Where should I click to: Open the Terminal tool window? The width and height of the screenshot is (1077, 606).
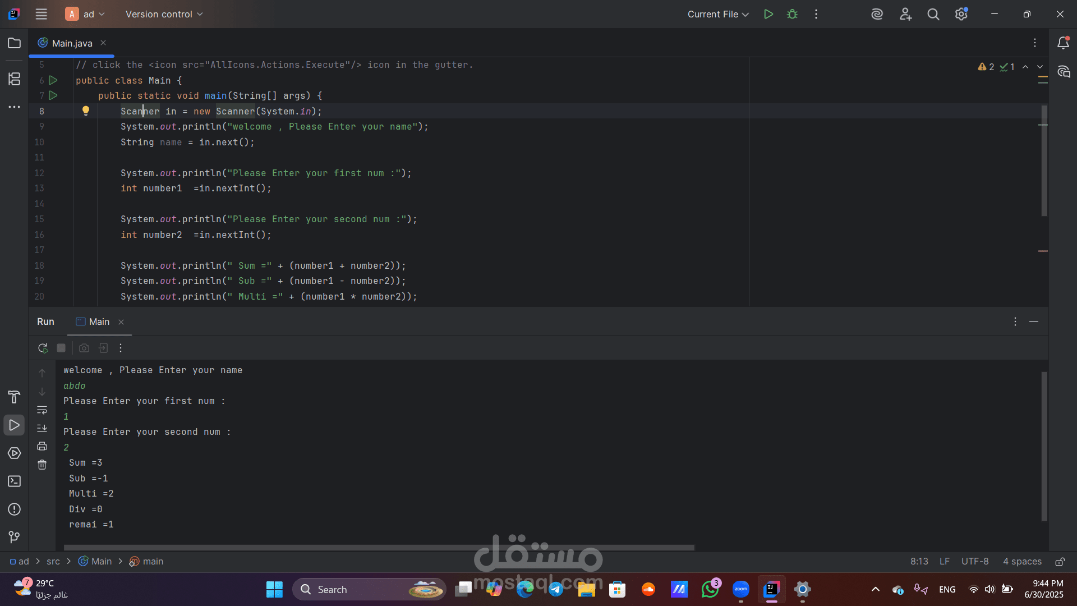click(15, 481)
